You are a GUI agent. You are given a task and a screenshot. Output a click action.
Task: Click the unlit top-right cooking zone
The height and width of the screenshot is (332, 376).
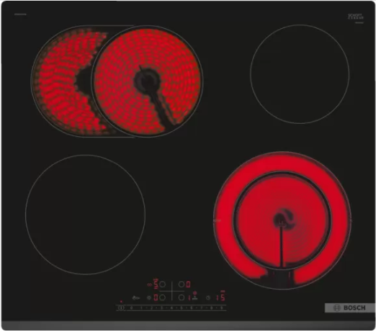point(300,74)
